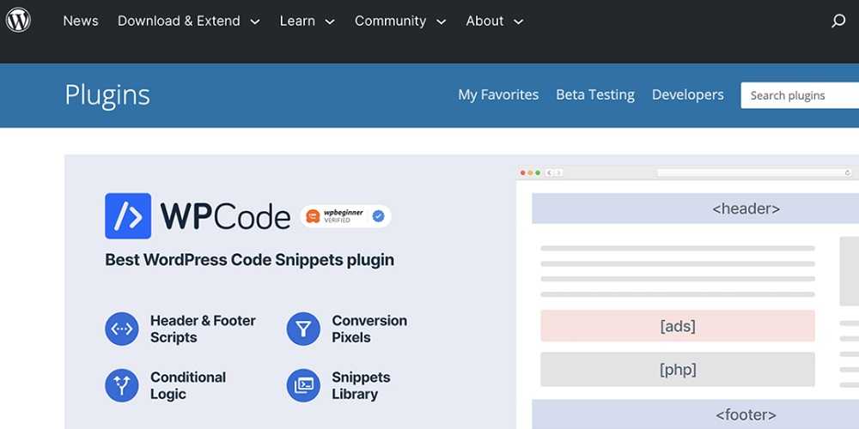Expand the Learn menu chevron
Viewport: 859px width, 429px height.
[x=329, y=22]
